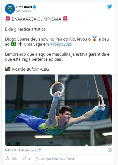Click the second red siren emoji
Screen dimensions: 118x165
65,19
